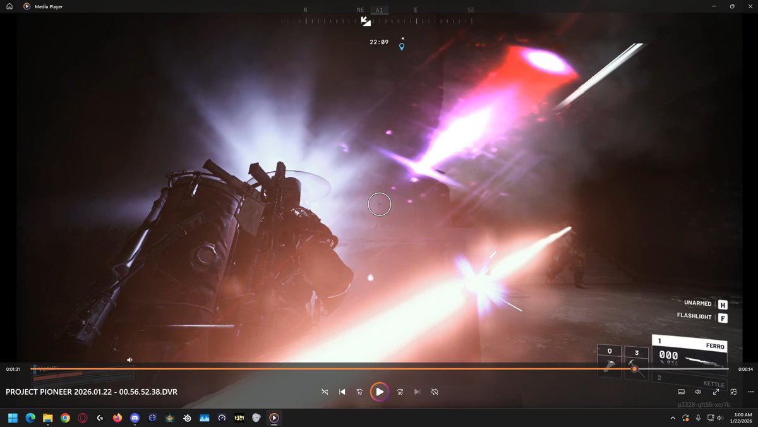Open Google Chrome from the taskbar
This screenshot has height=427, width=758.
click(65, 418)
